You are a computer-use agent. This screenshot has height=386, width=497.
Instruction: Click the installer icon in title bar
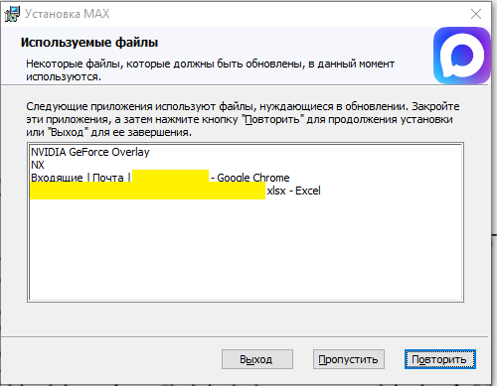pyautogui.click(x=12, y=14)
